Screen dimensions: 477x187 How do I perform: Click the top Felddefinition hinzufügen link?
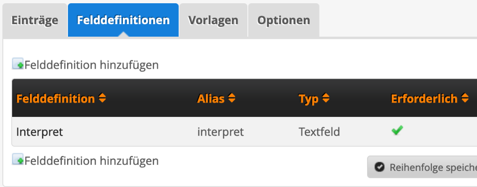(91, 65)
